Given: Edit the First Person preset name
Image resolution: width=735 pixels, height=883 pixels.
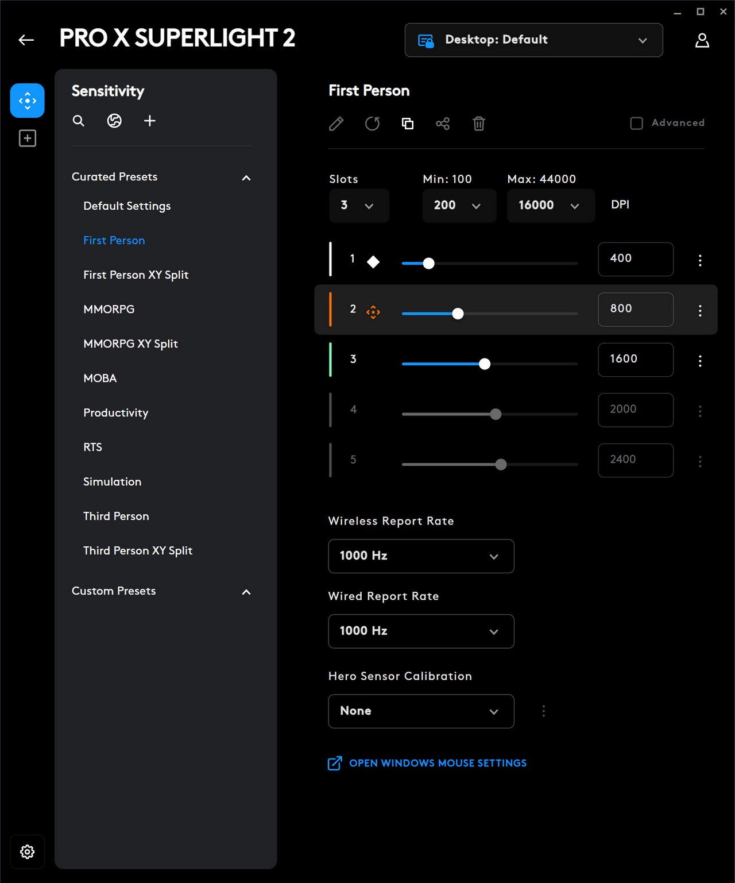Looking at the screenshot, I should pos(336,124).
